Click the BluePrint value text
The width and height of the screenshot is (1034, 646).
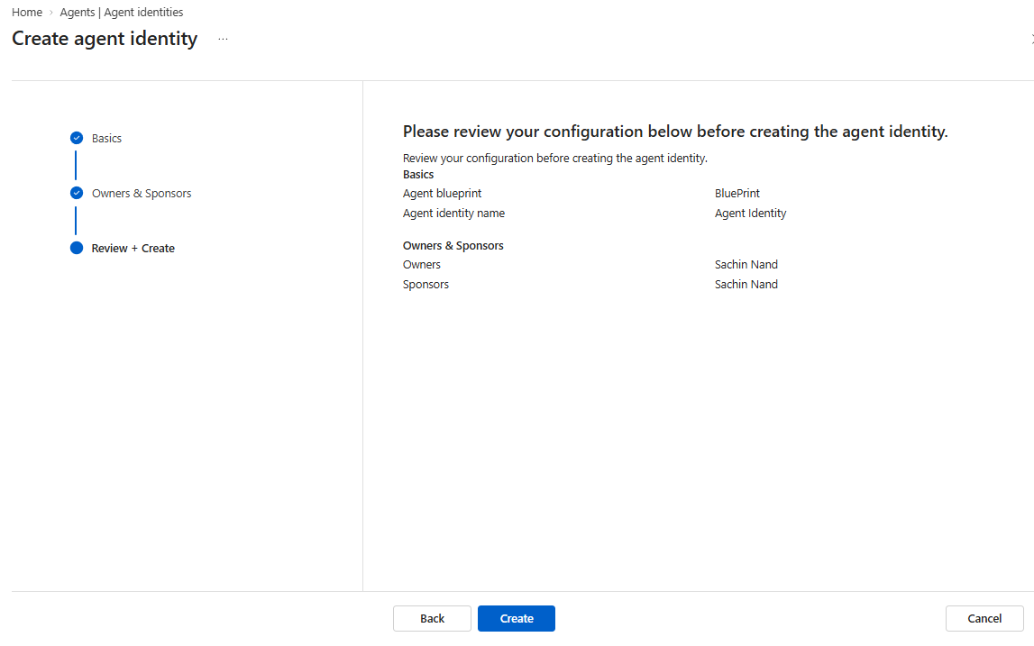coord(737,193)
